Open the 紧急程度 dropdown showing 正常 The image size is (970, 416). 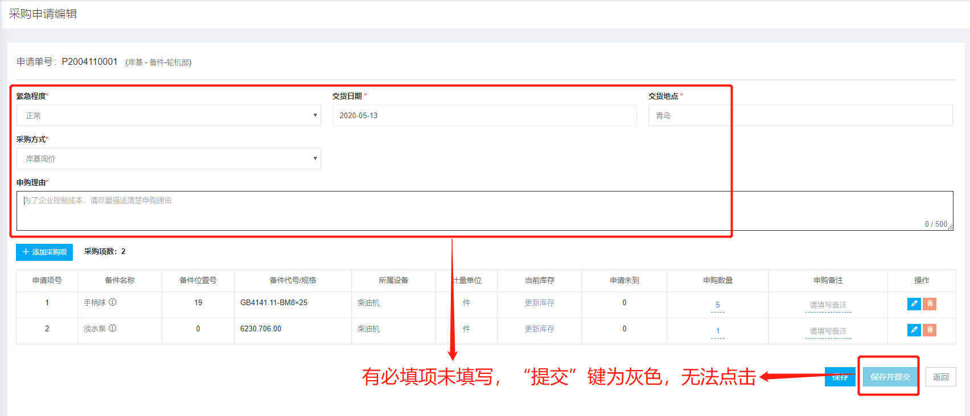[168, 115]
